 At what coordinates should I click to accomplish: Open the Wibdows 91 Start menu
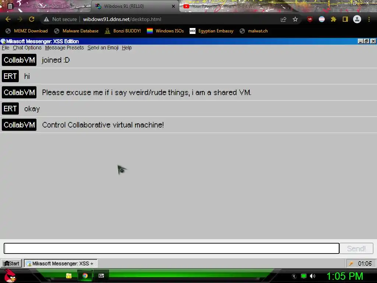coord(11,263)
